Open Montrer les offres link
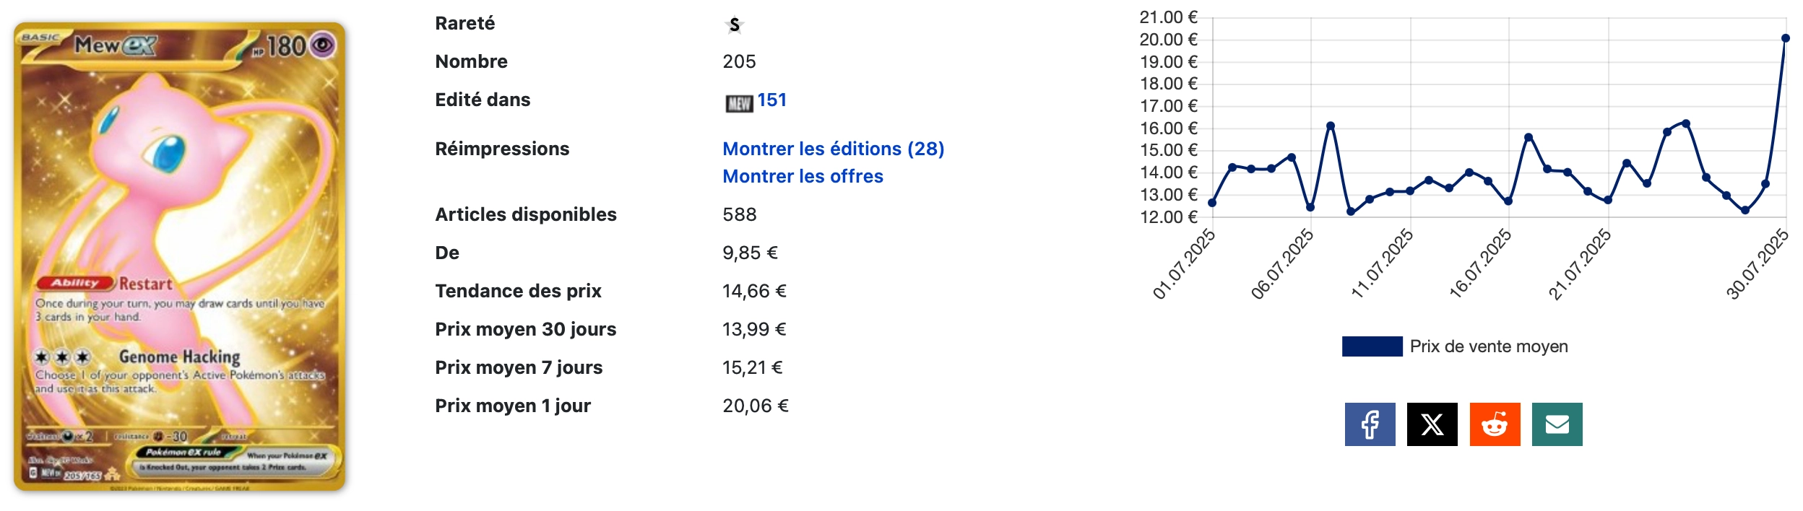The image size is (1803, 511). pos(803,176)
